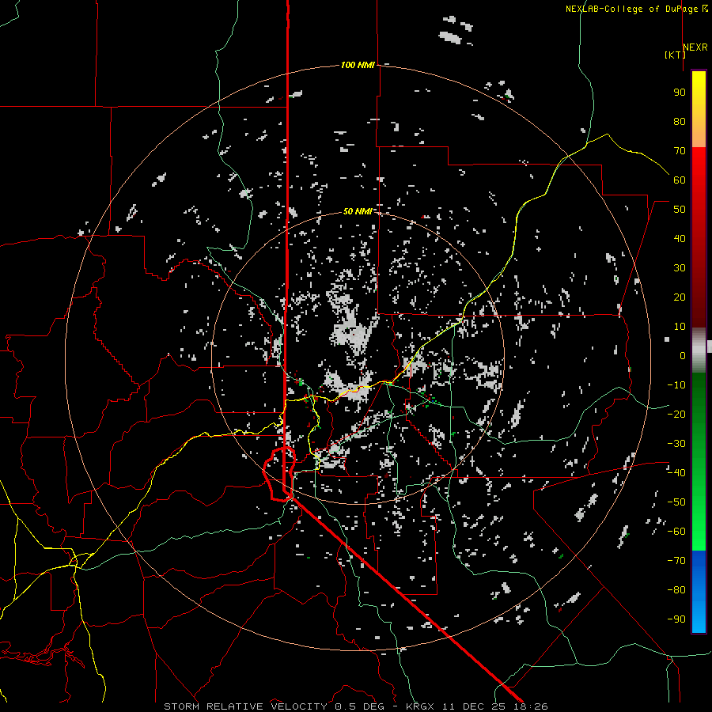The height and width of the screenshot is (712, 712).
Task: Select the gray zero-velocity segment of the color bar
Action: 699,350
